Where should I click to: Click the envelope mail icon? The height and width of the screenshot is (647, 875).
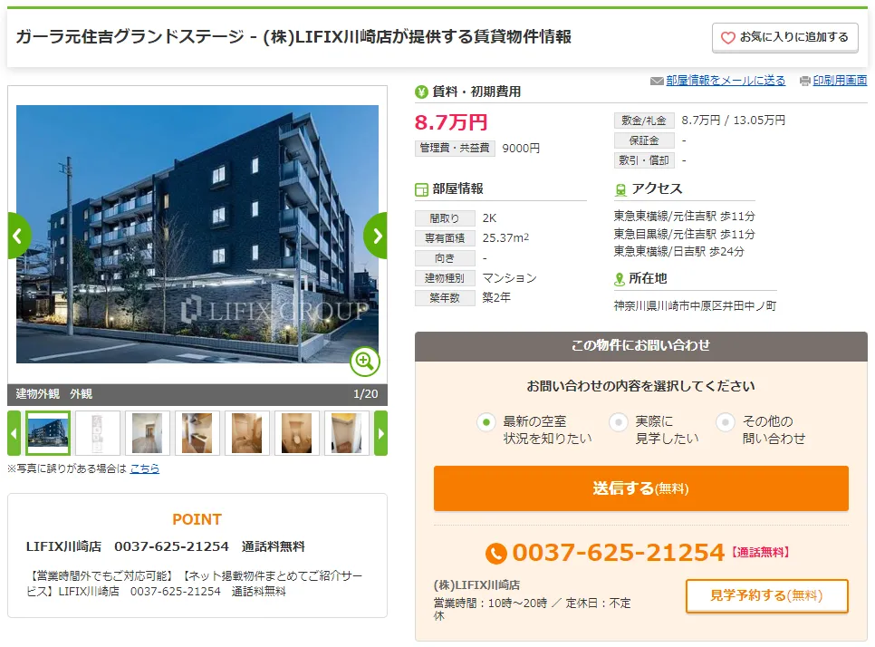(x=657, y=82)
